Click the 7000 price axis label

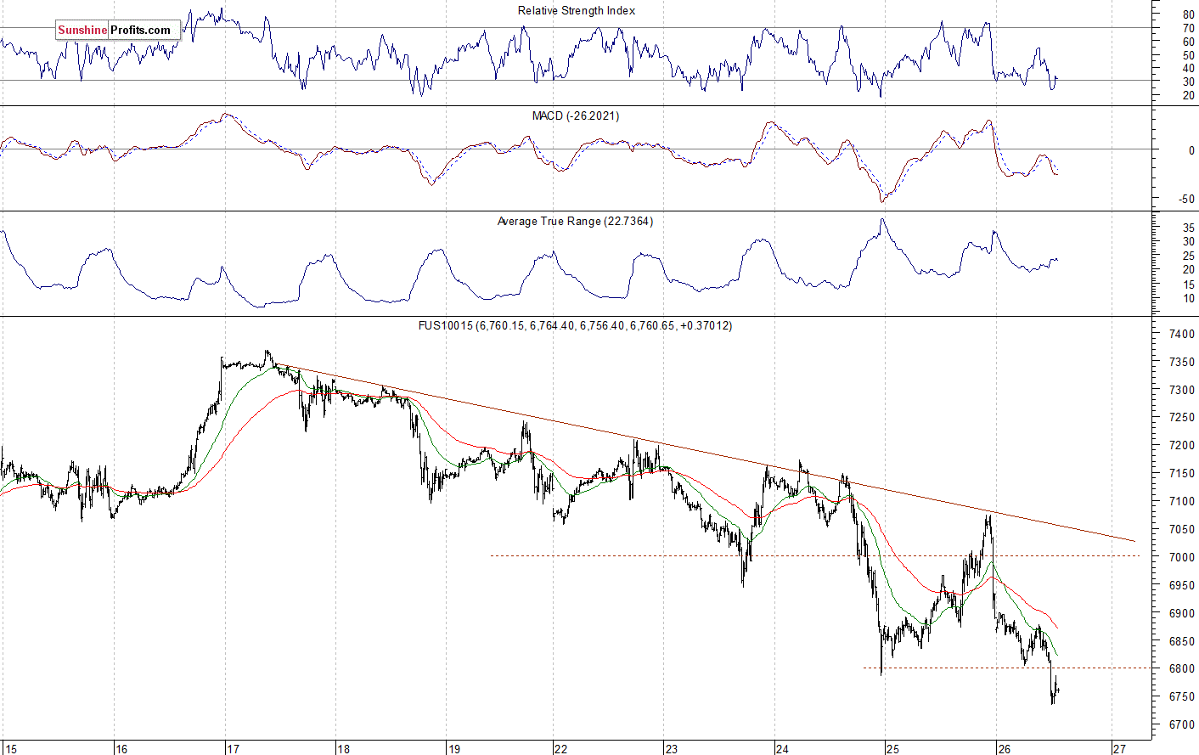pyautogui.click(x=1181, y=558)
